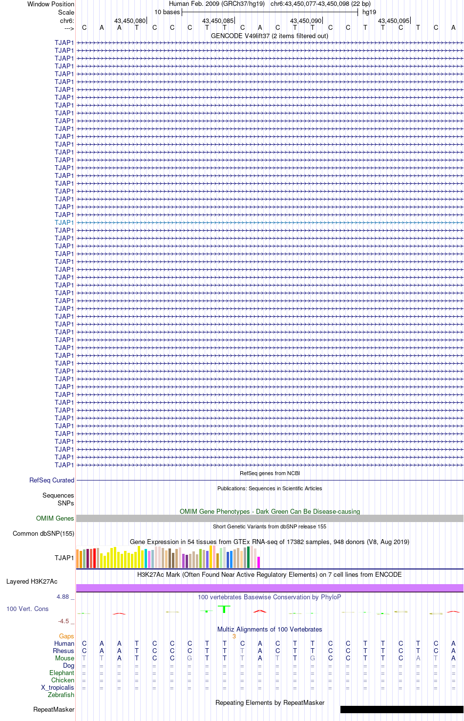Open '100 vertebrates Basewise Conservation by PhyloP' title

click(x=270, y=597)
